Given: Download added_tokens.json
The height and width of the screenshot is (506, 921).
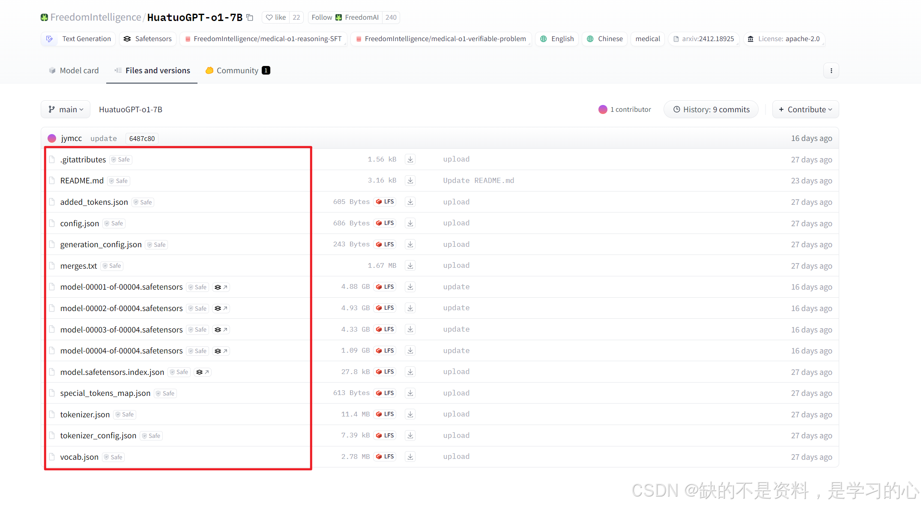Looking at the screenshot, I should (410, 202).
